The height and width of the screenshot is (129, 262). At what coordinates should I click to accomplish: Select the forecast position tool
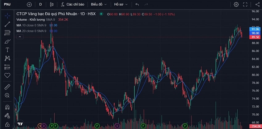[x=7, y=67]
